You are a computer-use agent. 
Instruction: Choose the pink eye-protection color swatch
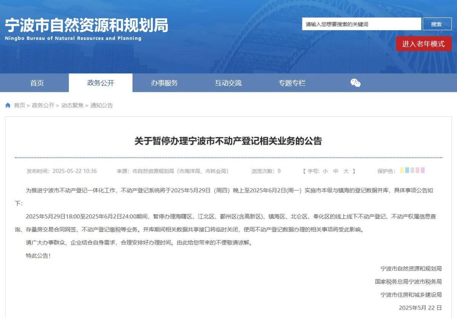coord(417,170)
